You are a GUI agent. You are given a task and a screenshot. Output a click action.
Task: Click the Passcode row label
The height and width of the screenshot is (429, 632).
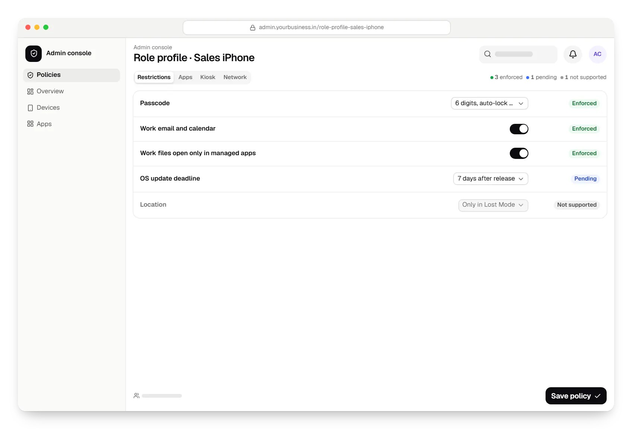click(x=155, y=103)
